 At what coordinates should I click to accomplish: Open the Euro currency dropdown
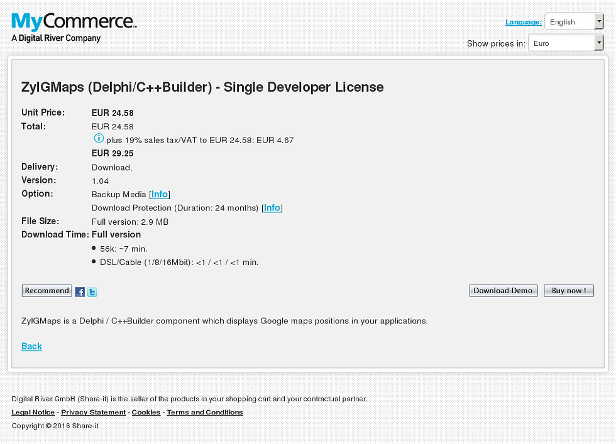click(x=566, y=43)
